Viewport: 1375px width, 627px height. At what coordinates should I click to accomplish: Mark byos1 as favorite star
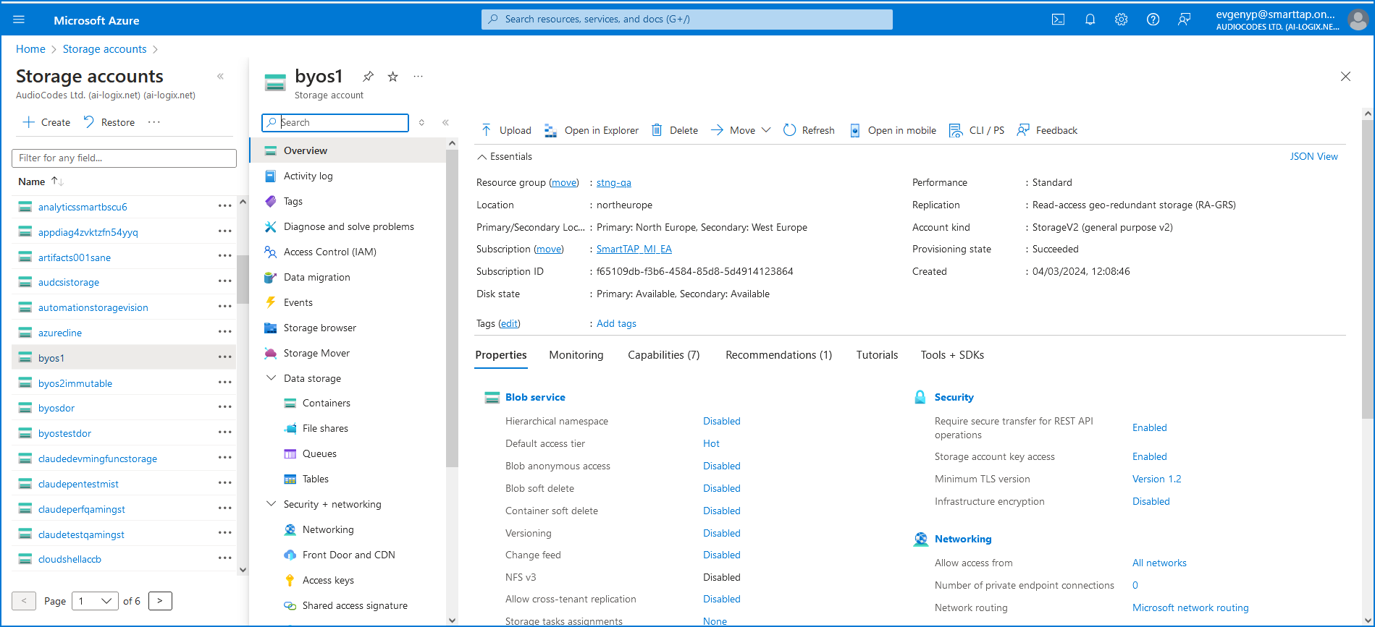point(392,77)
